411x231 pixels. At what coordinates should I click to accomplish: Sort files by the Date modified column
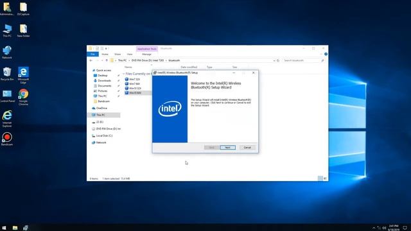(189, 67)
